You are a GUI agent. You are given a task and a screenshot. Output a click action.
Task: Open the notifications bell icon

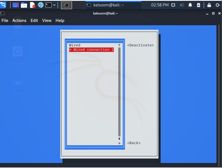(x=190, y=5)
